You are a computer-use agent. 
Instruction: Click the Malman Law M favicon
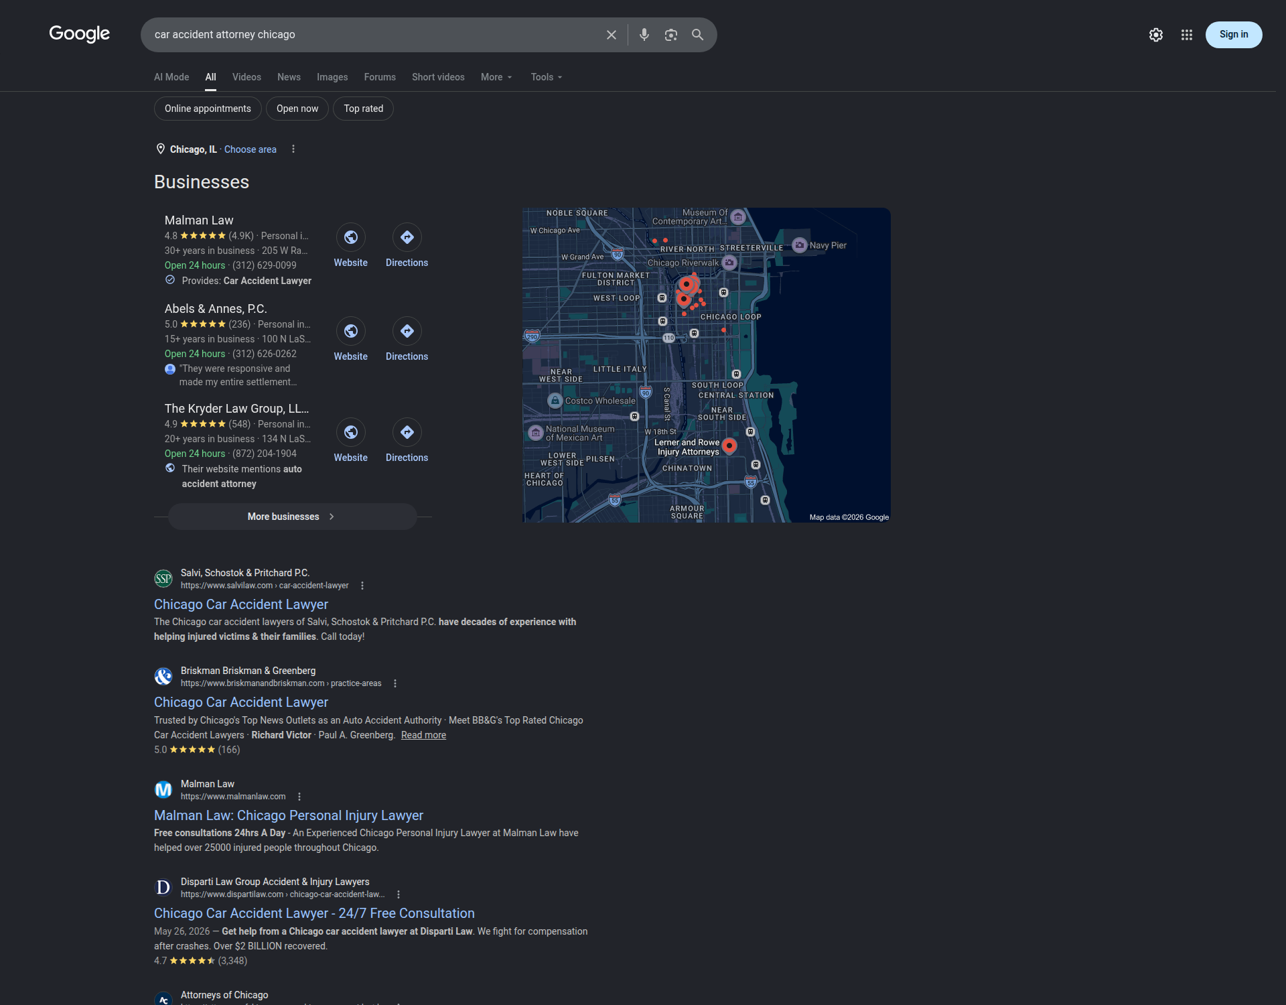pyautogui.click(x=163, y=790)
